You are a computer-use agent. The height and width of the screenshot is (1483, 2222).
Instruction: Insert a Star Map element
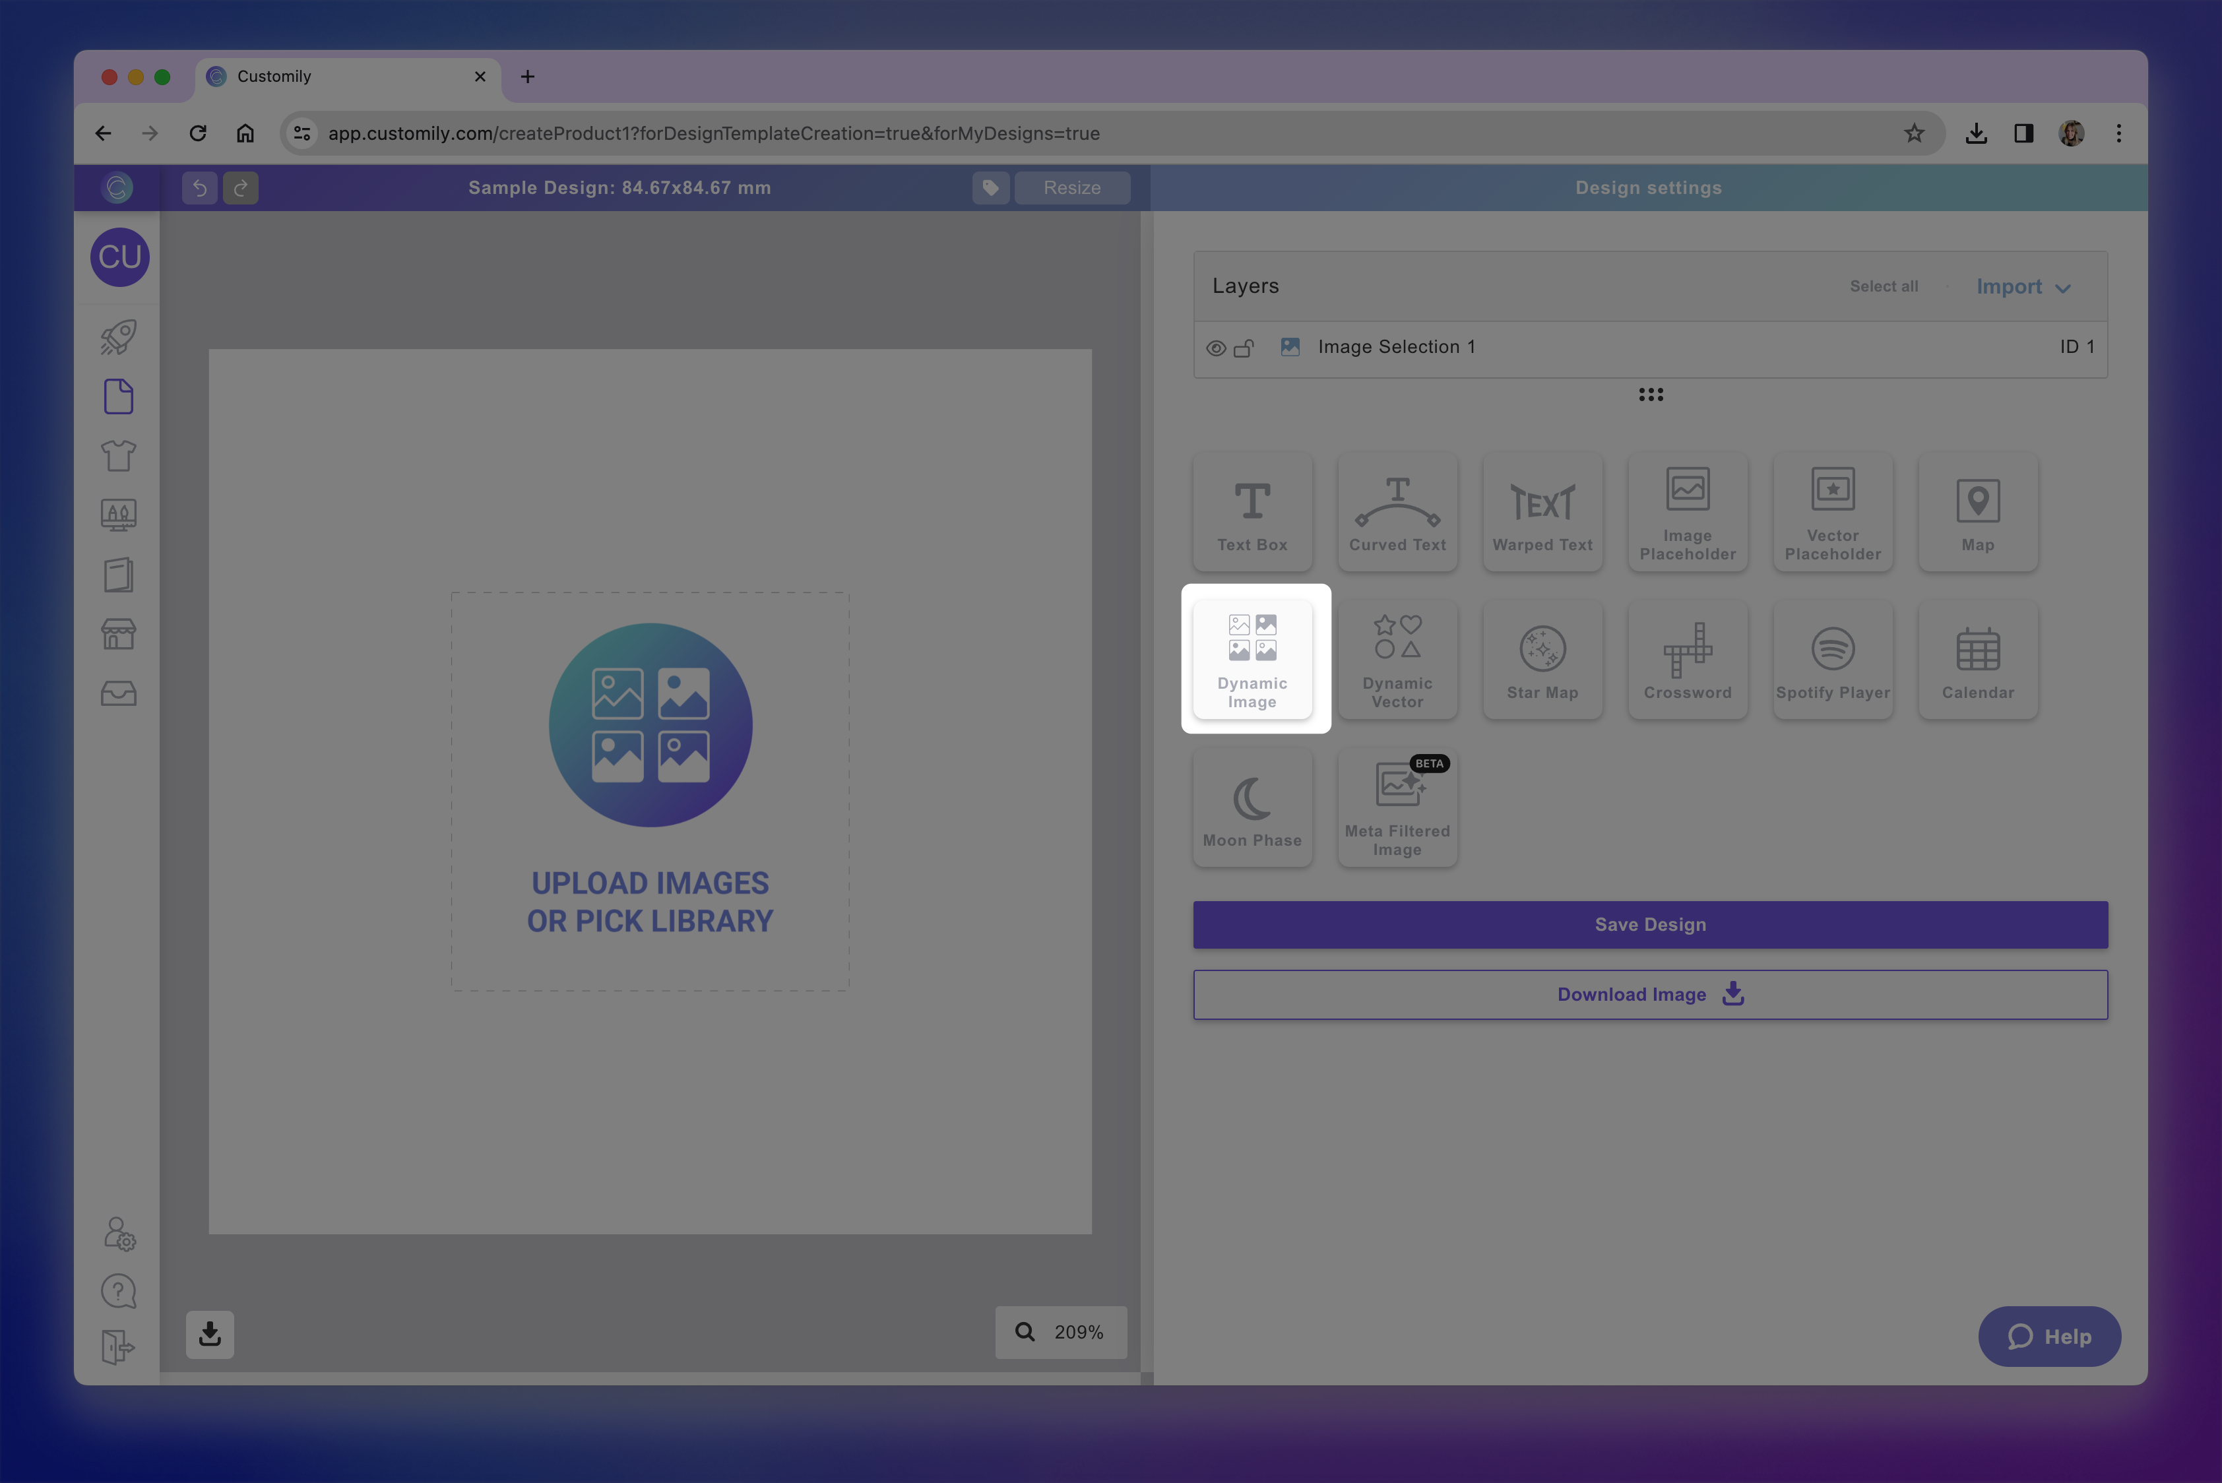1542,660
